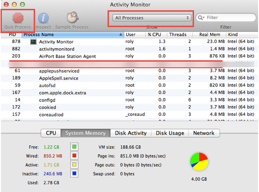259x192 pixels.
Task: Select the cookied process row
Action: click(129, 107)
